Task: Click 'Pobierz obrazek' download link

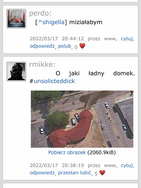Action: [x=67, y=152]
